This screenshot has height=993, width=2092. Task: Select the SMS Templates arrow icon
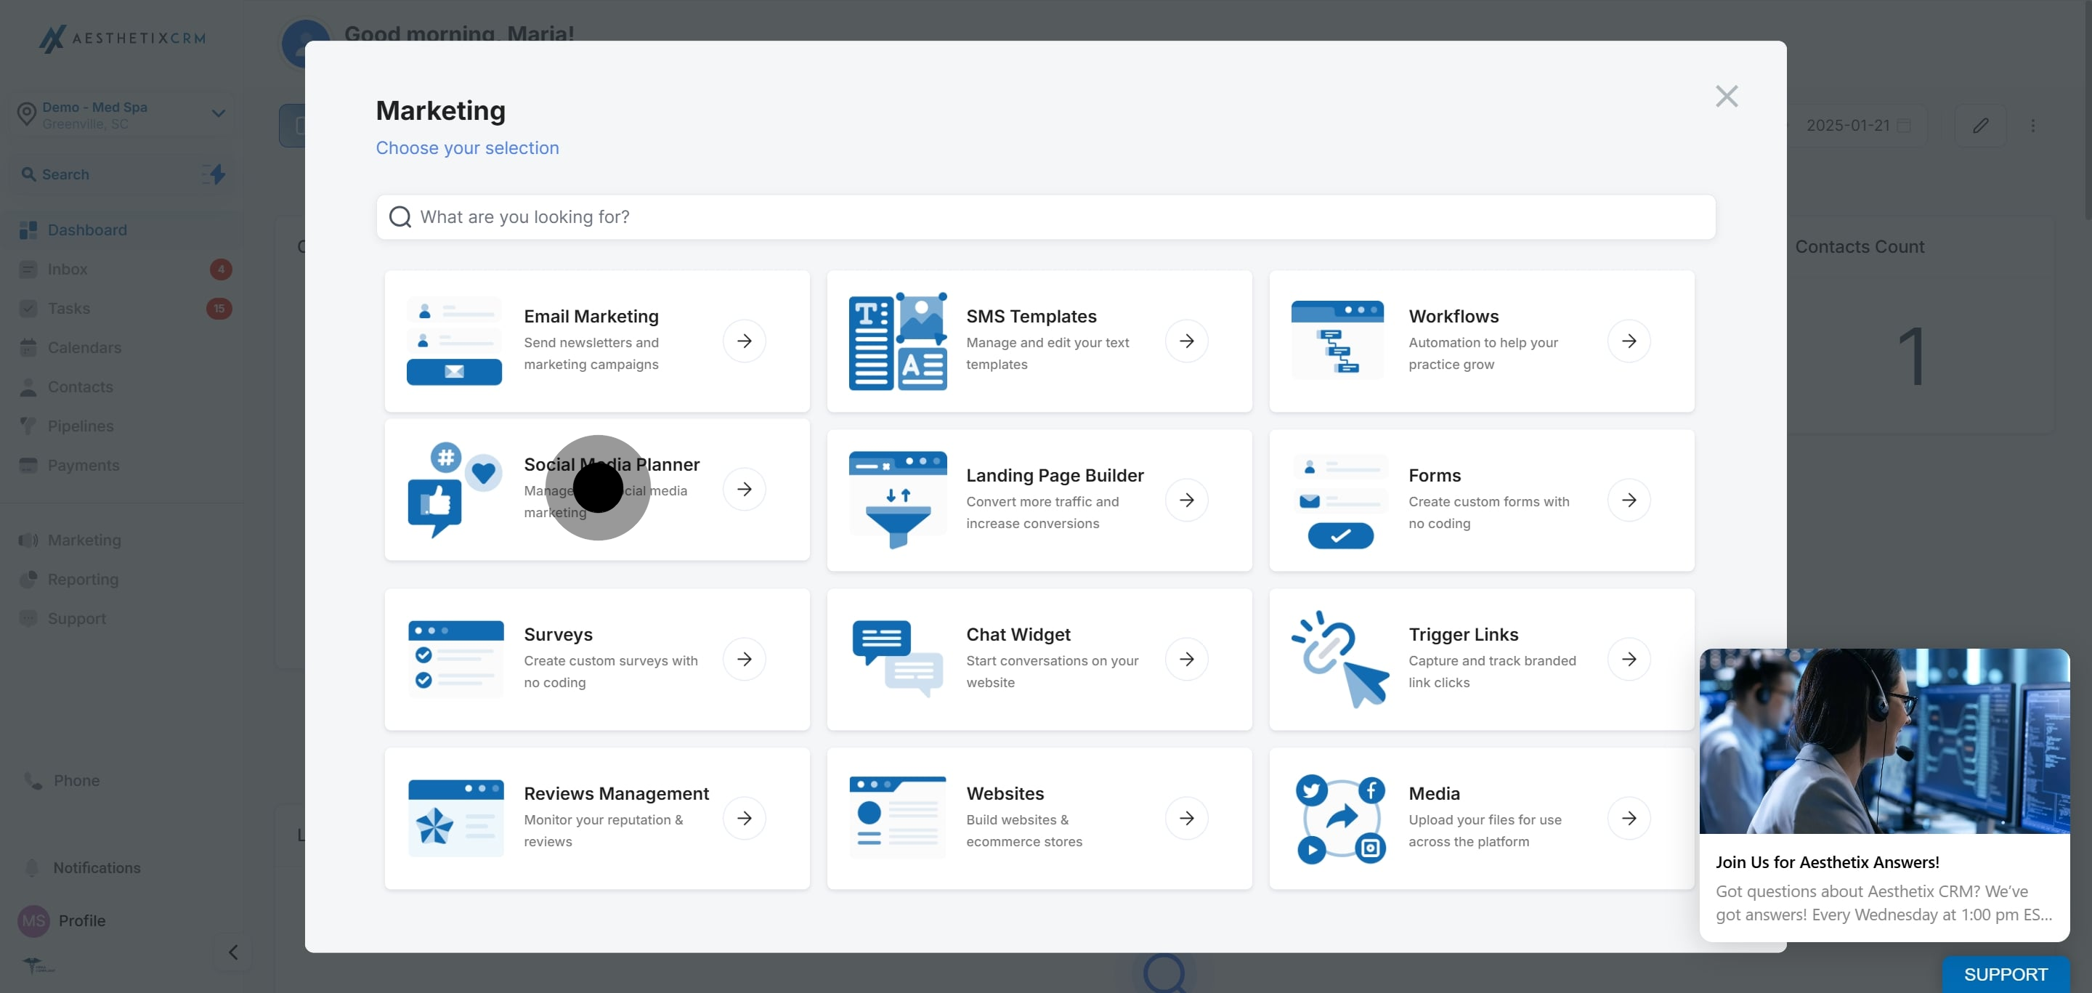[1188, 341]
